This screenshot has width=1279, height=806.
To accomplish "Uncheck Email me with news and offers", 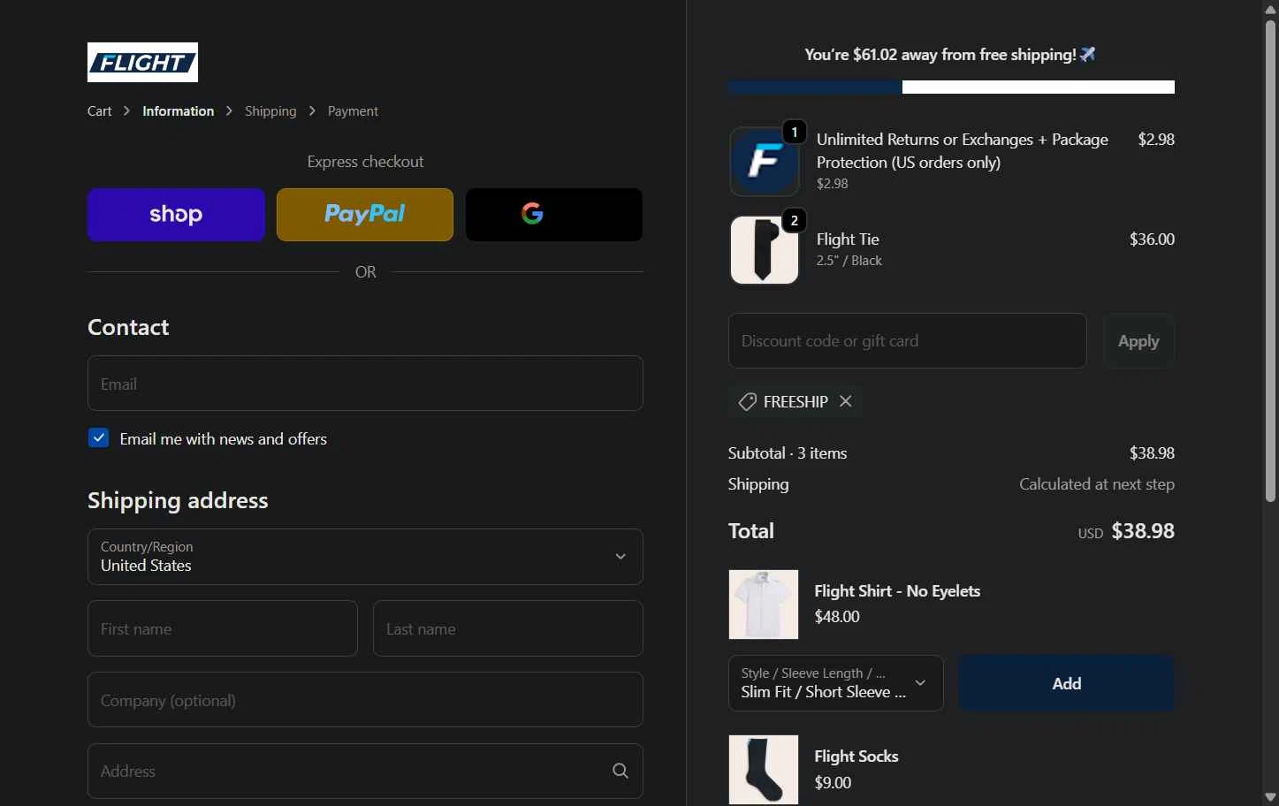I will point(99,438).
